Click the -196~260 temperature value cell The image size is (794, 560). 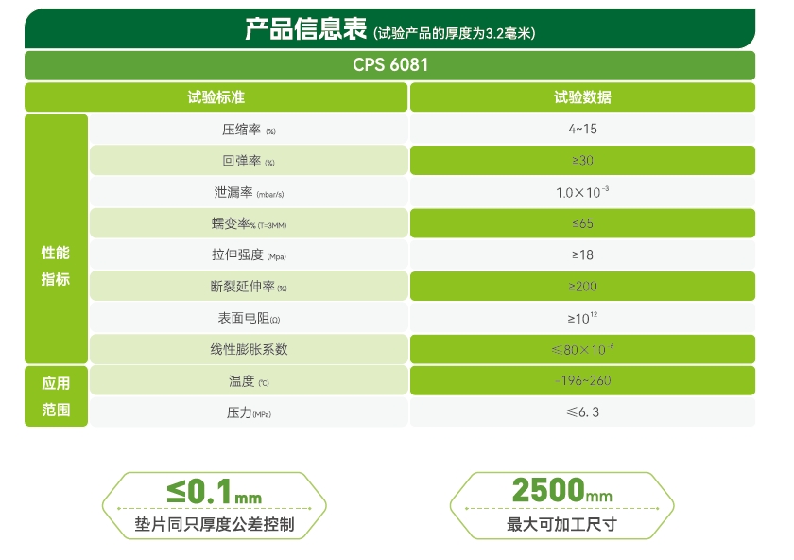pyautogui.click(x=582, y=380)
